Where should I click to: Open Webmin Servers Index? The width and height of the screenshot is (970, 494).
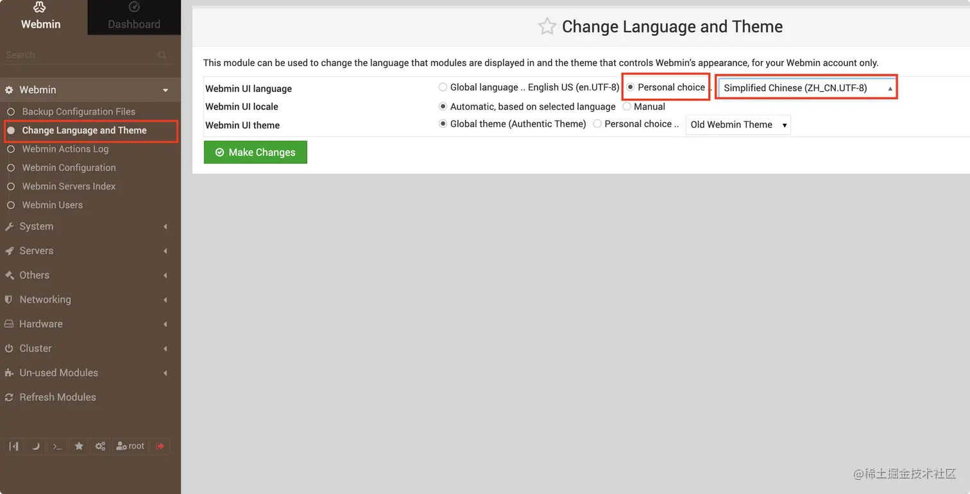click(69, 186)
